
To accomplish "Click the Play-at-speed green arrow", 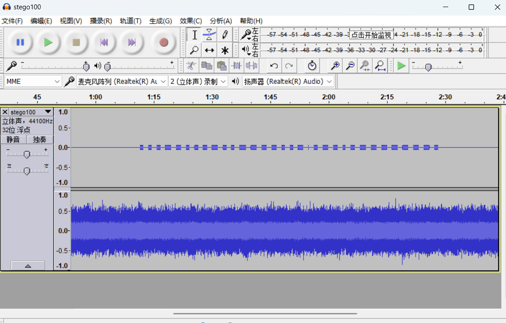I will [x=401, y=66].
